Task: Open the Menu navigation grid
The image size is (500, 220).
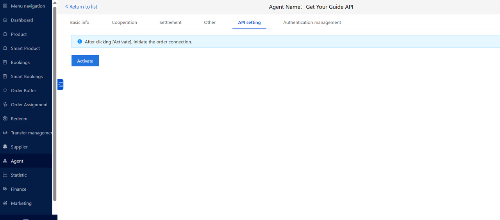Action: click(5, 6)
